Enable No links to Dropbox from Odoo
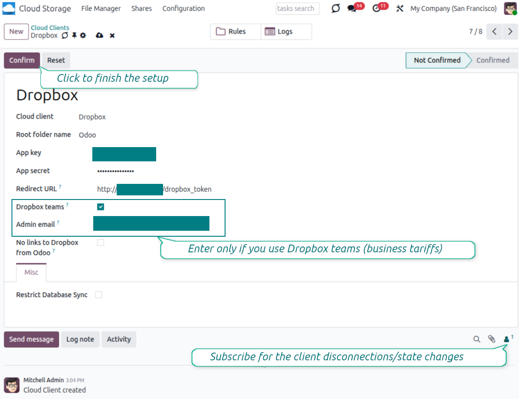This screenshot has height=399, width=519. (101, 243)
